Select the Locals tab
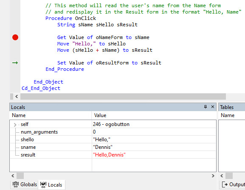This screenshot has height=190, width=245. (x=51, y=184)
